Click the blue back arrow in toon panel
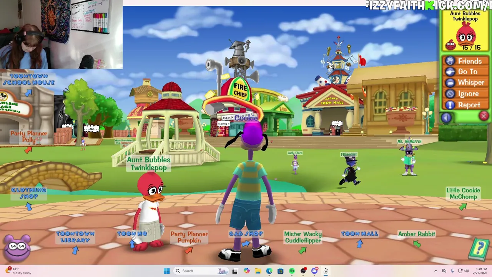The height and width of the screenshot is (277, 492). [x=446, y=118]
